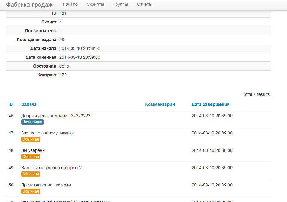Click the Пользователь field label
Screen dimensions: 287x202
[41, 31]
